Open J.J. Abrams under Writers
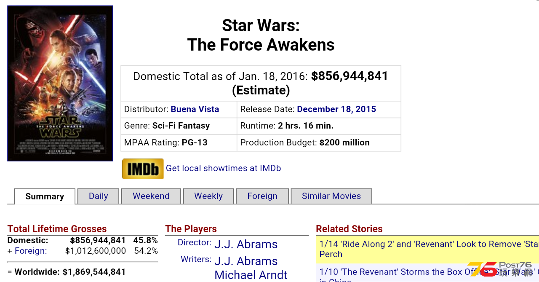Image resolution: width=539 pixels, height=282 pixels. (x=246, y=261)
